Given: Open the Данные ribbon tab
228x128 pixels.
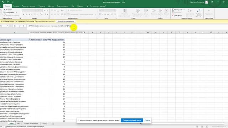Looking at the screenshot, I should pyautogui.click(x=51, y=6).
